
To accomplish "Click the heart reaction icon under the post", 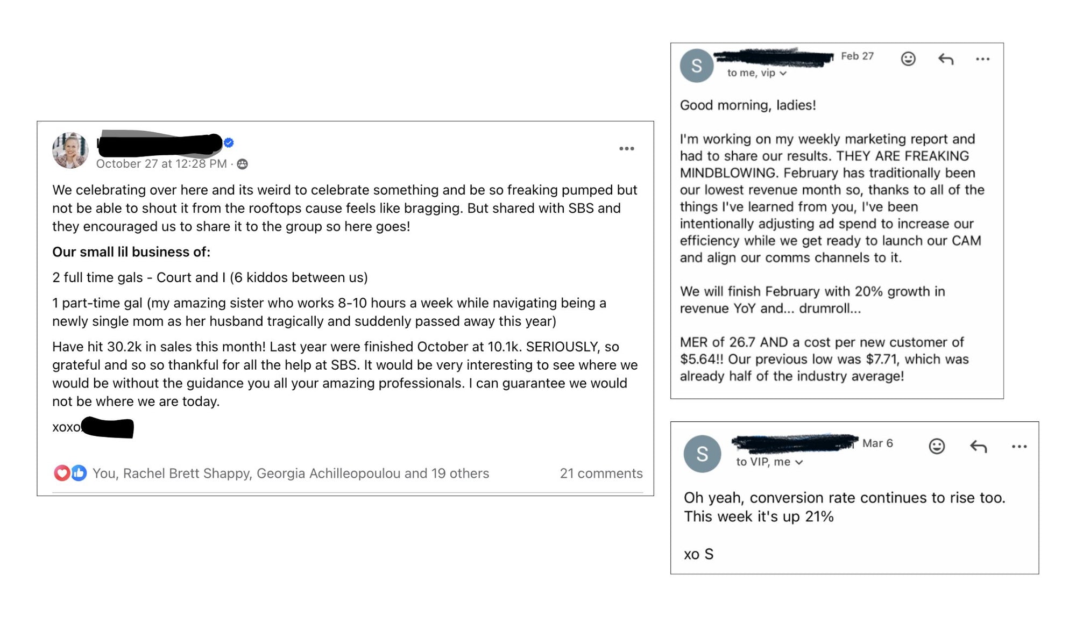I will click(61, 473).
